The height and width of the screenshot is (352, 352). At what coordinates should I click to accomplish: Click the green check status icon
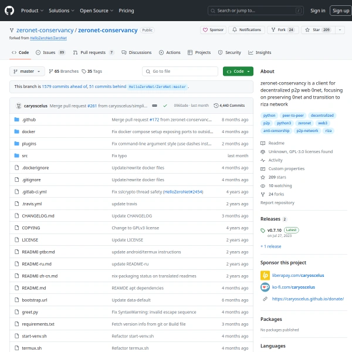(165, 106)
